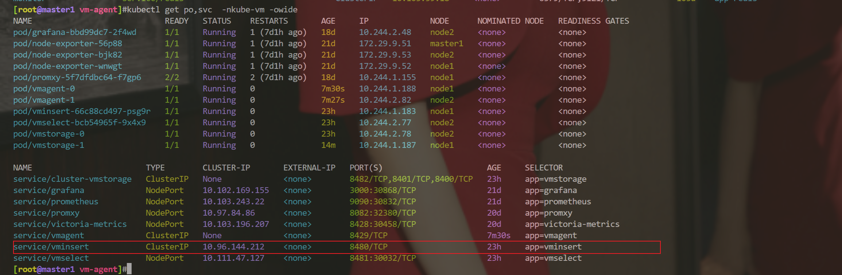Viewport: 842px width, 275px height.
Task: Click the master1 node name
Action: (x=446, y=44)
